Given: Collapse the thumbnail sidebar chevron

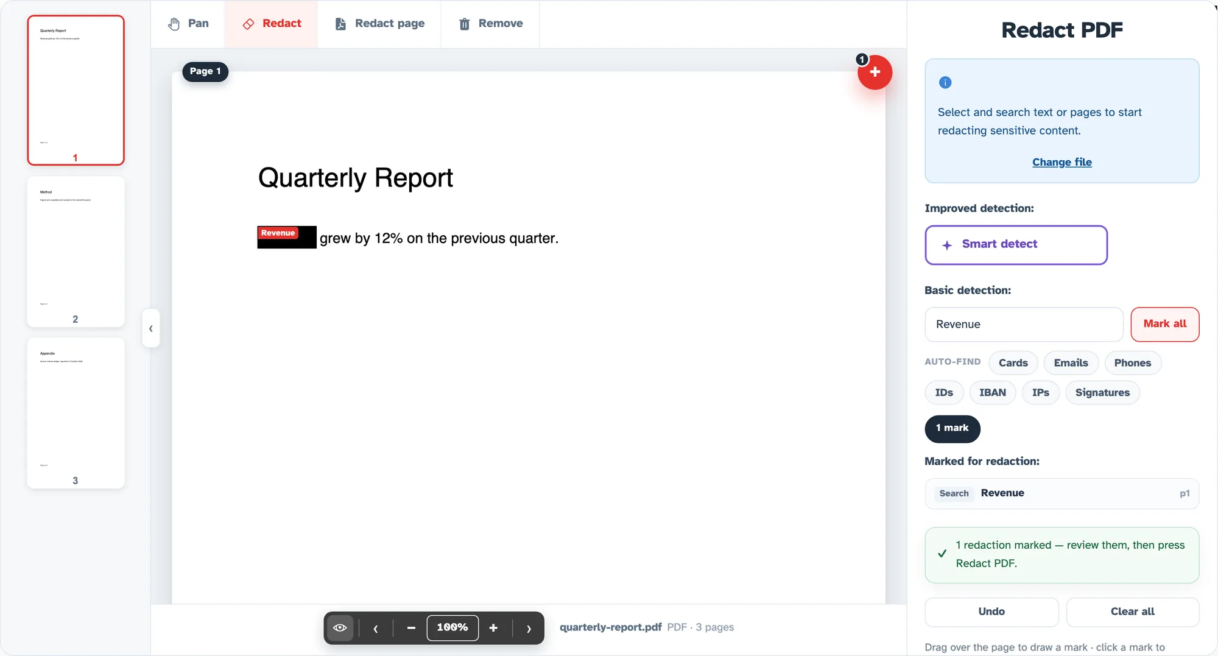Looking at the screenshot, I should point(151,328).
